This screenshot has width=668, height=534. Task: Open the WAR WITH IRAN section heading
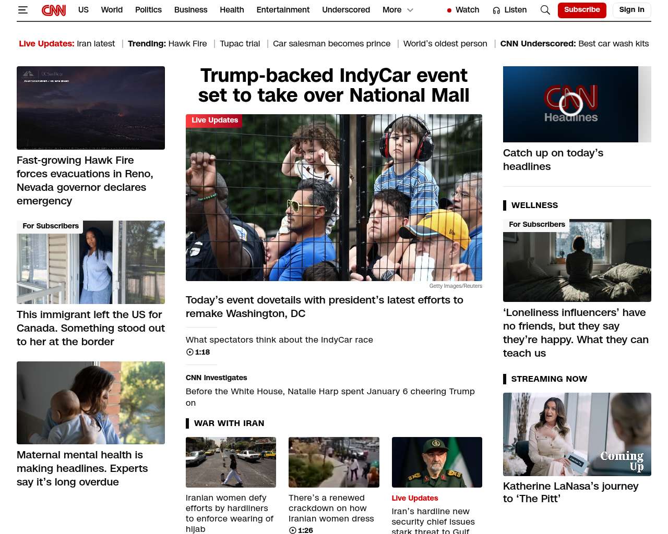tap(229, 423)
